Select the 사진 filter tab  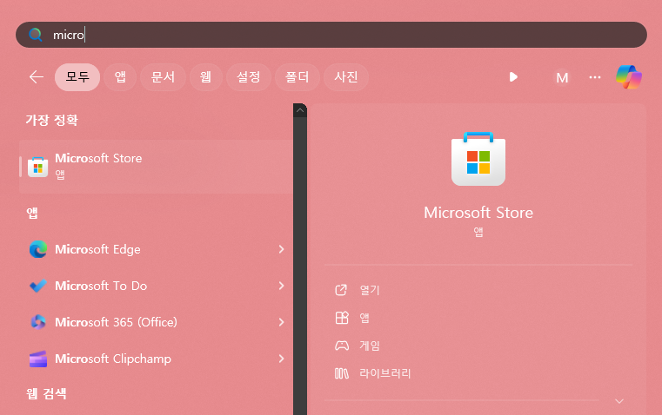pos(345,77)
